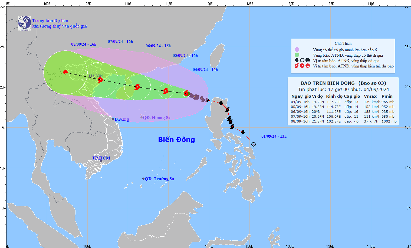Click the red low-pressure L marker for 08/09
Viewport: 411px width, 248px height.
(x=65, y=72)
